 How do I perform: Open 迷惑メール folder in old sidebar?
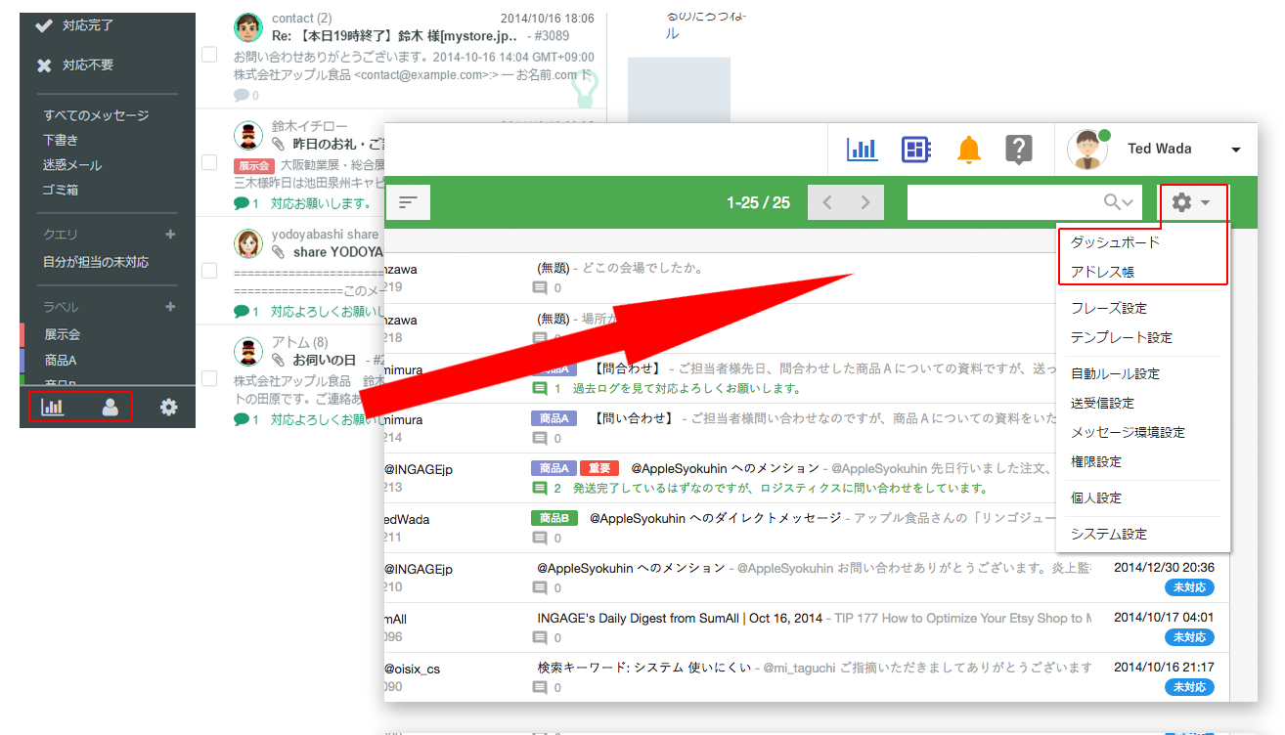[x=72, y=165]
